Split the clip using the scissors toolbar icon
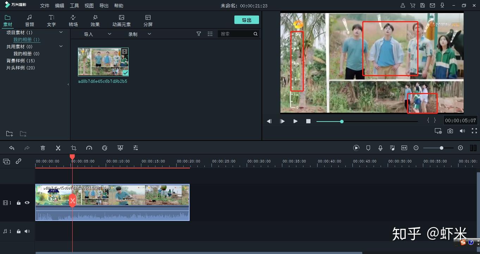480x254 pixels. point(58,148)
